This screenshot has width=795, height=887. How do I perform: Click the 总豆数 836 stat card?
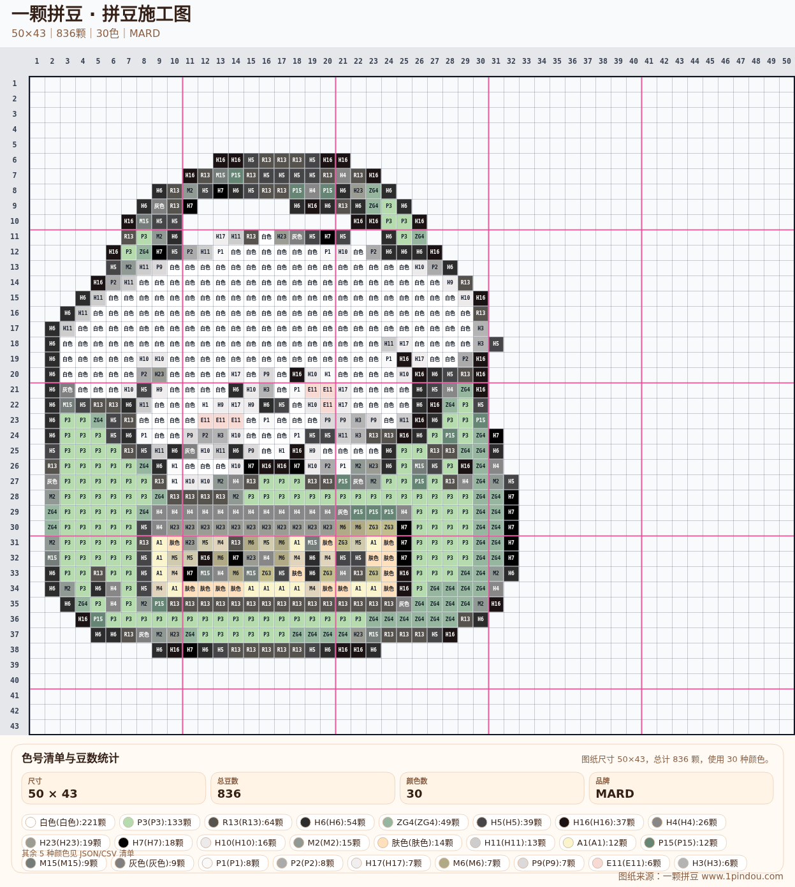click(x=303, y=789)
